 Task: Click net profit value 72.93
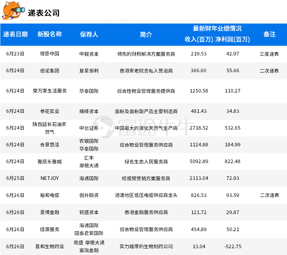pos(233,178)
